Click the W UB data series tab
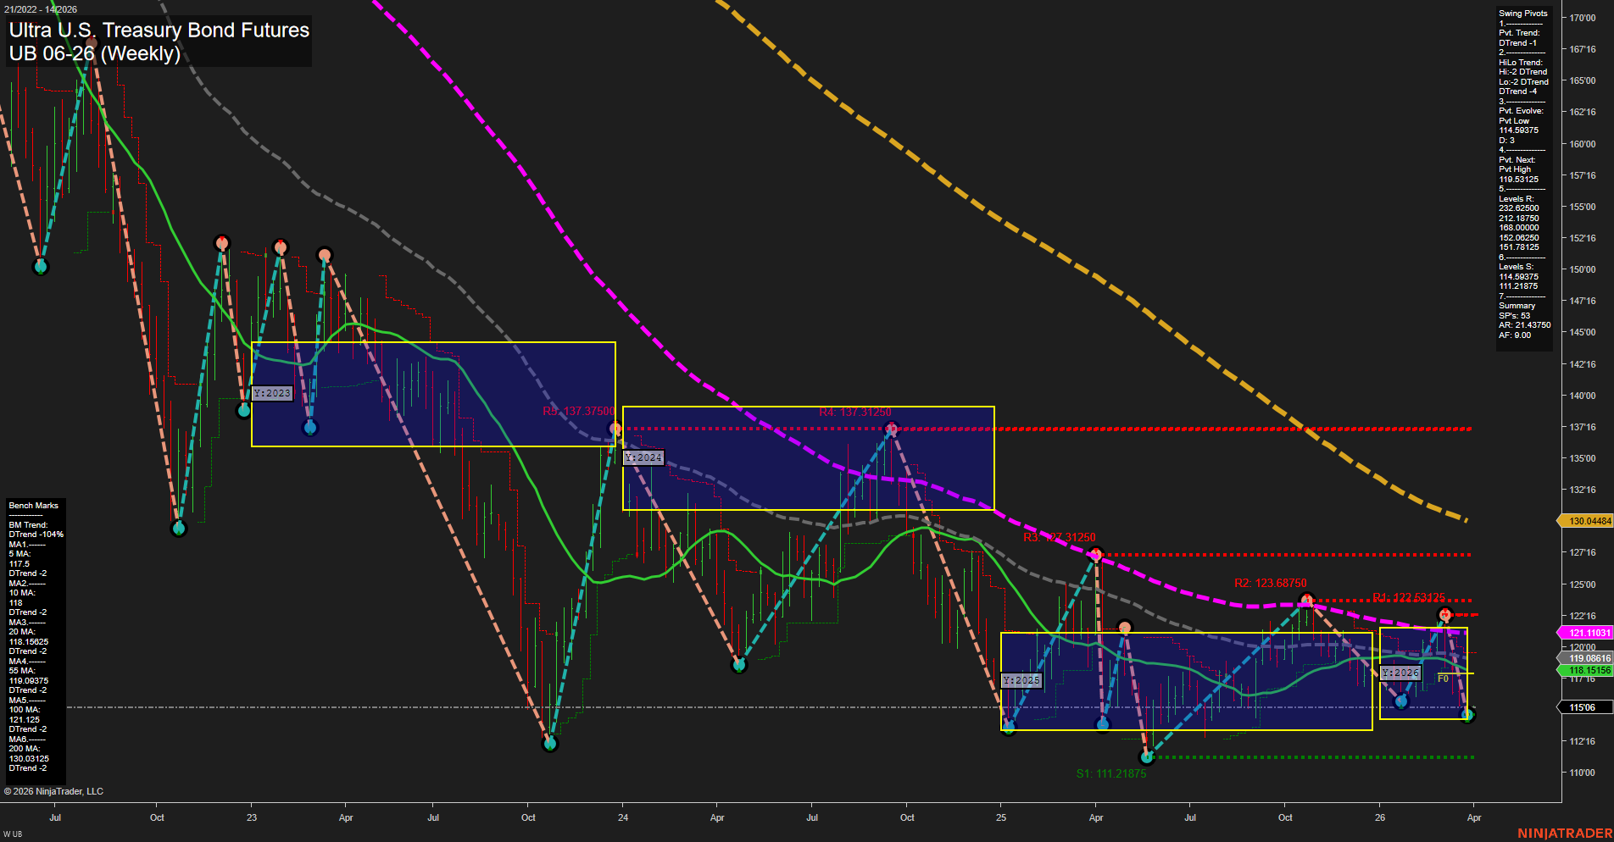 click(11, 833)
